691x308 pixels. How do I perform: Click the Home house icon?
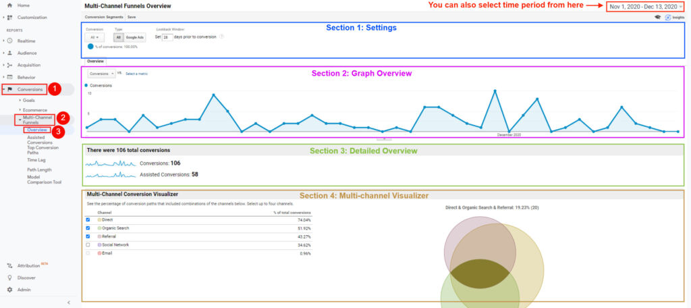(x=9, y=5)
